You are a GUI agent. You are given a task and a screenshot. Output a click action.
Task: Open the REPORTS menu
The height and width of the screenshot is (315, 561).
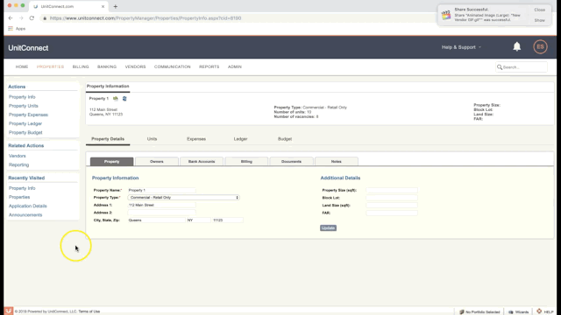209,66
